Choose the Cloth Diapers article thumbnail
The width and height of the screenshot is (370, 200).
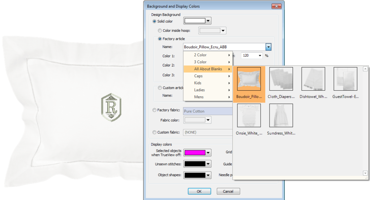coord(281,79)
